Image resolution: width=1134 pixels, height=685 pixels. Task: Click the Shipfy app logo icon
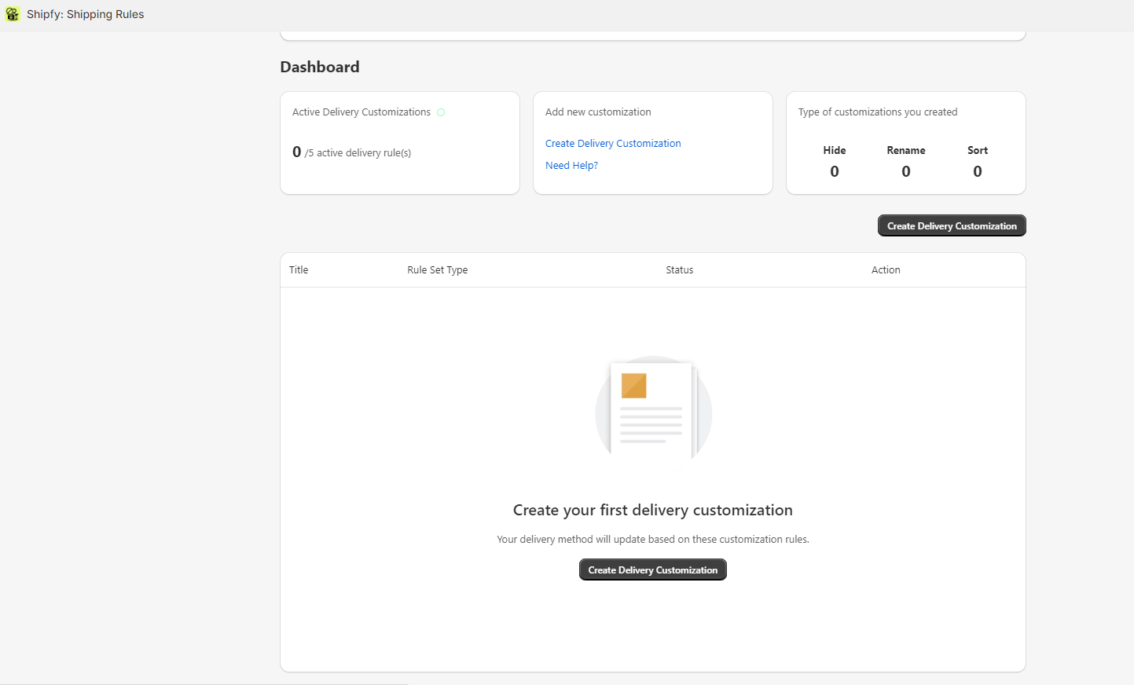click(x=12, y=13)
